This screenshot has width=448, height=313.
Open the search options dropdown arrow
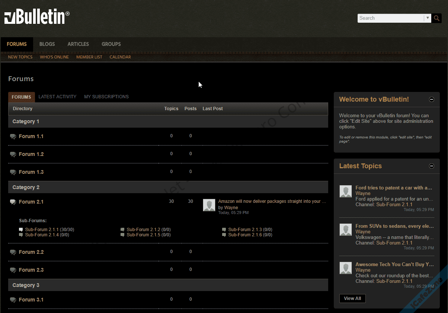[x=428, y=18]
